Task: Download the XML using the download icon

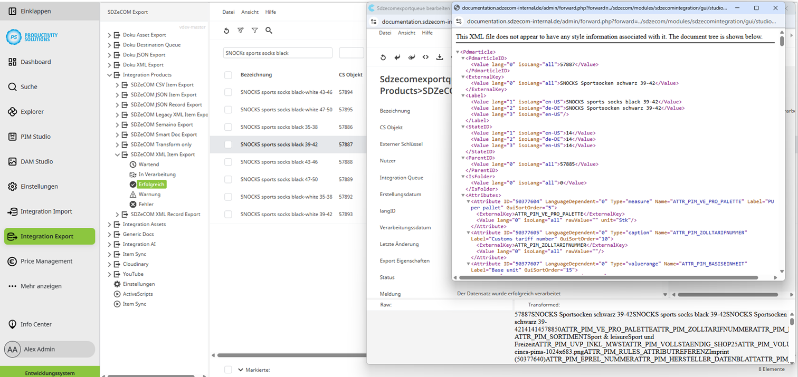Action: pyautogui.click(x=440, y=57)
